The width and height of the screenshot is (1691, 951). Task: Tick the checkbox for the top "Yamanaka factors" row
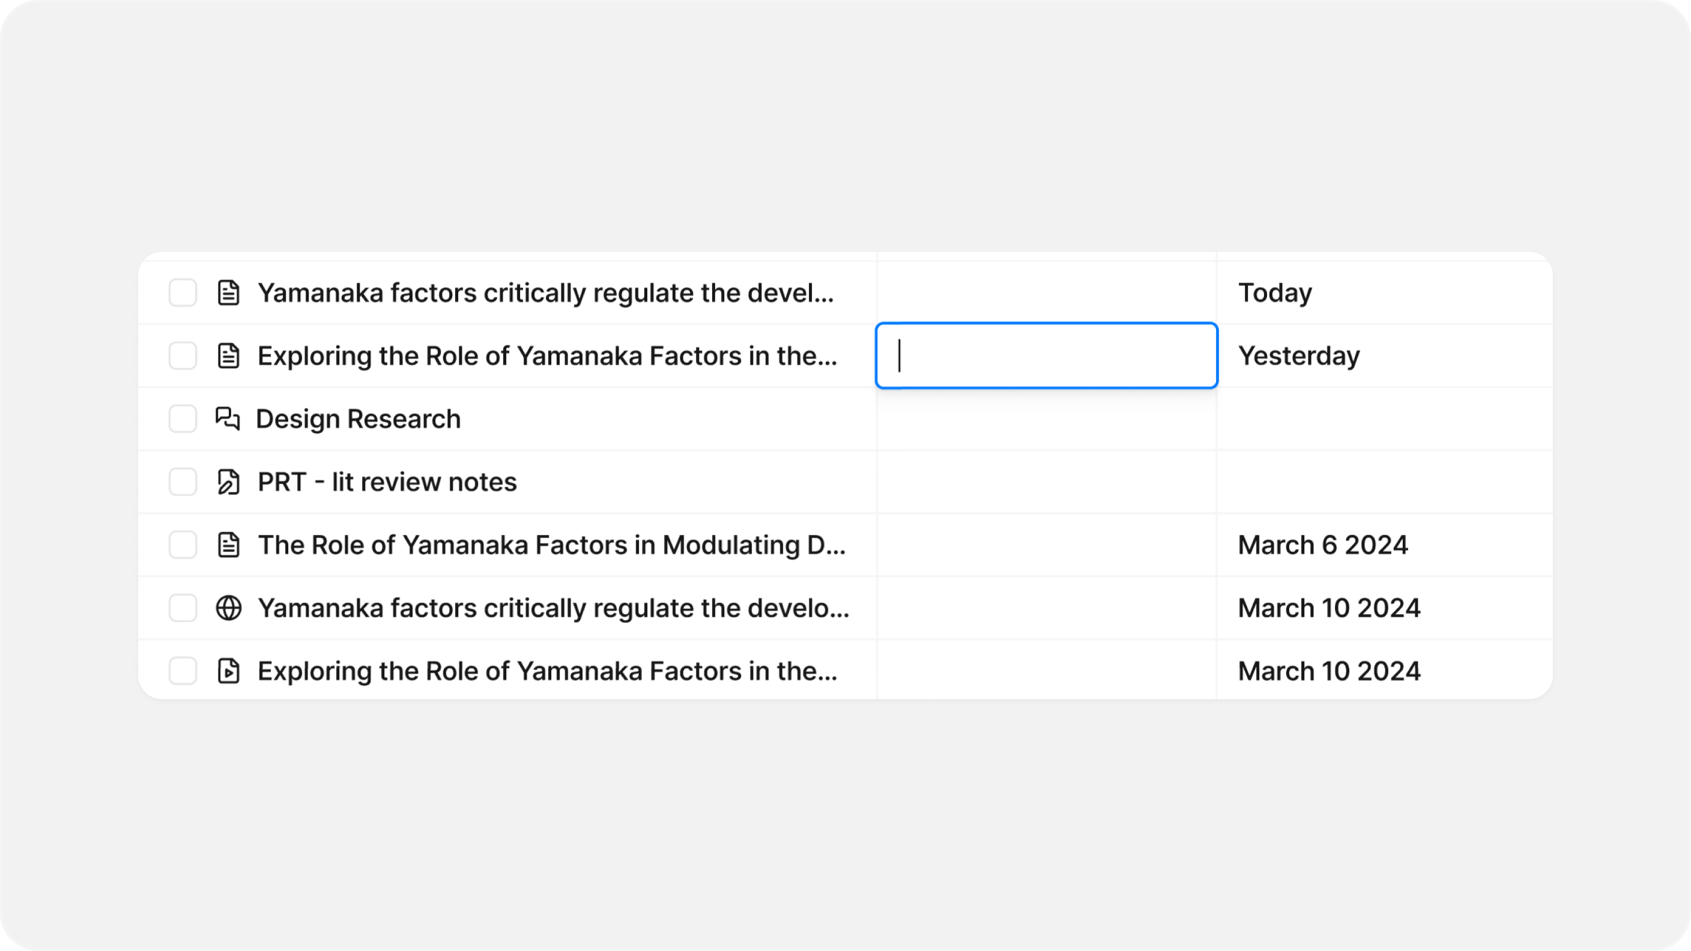[x=183, y=293]
